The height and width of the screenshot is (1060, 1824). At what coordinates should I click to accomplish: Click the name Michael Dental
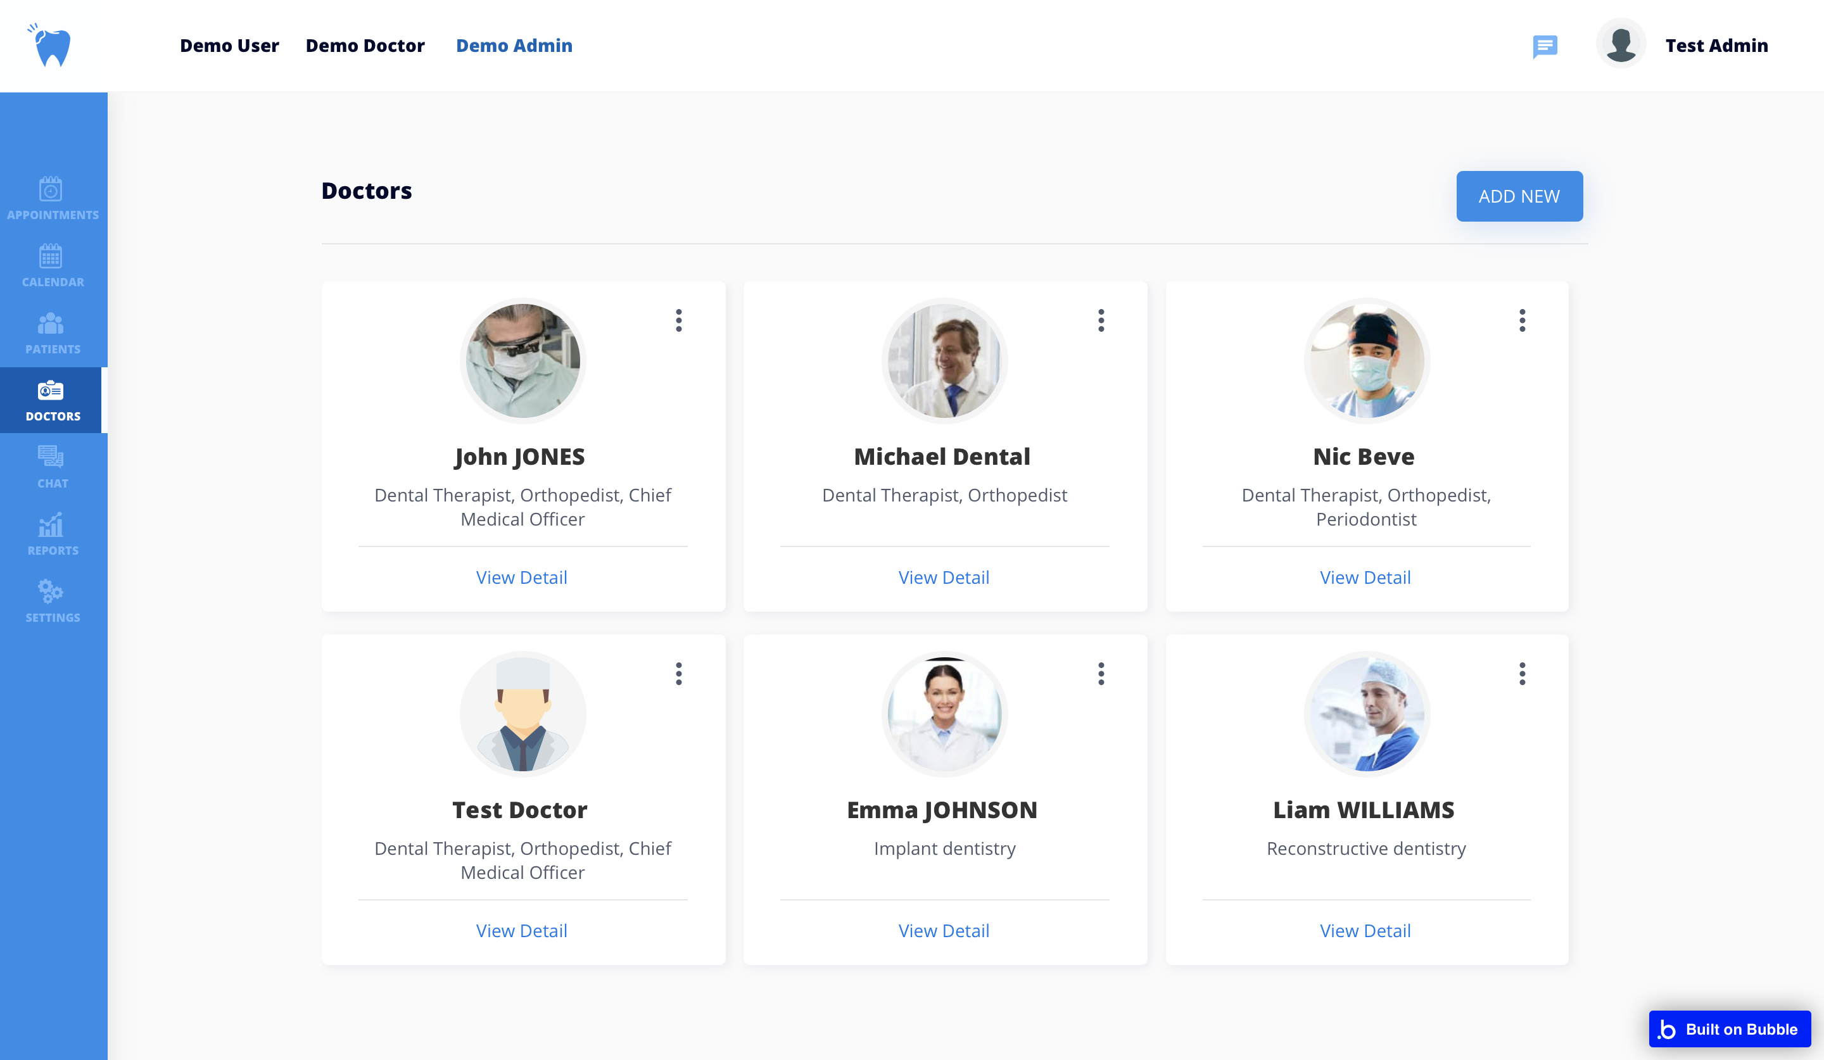click(x=942, y=457)
